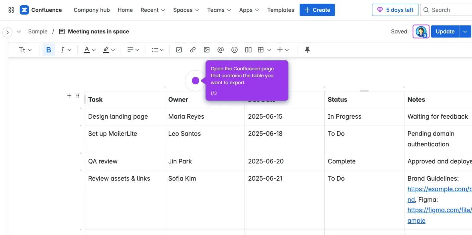The image size is (472, 235).
Task: Click the 2025-06-15 date cell
Action: 284,116
